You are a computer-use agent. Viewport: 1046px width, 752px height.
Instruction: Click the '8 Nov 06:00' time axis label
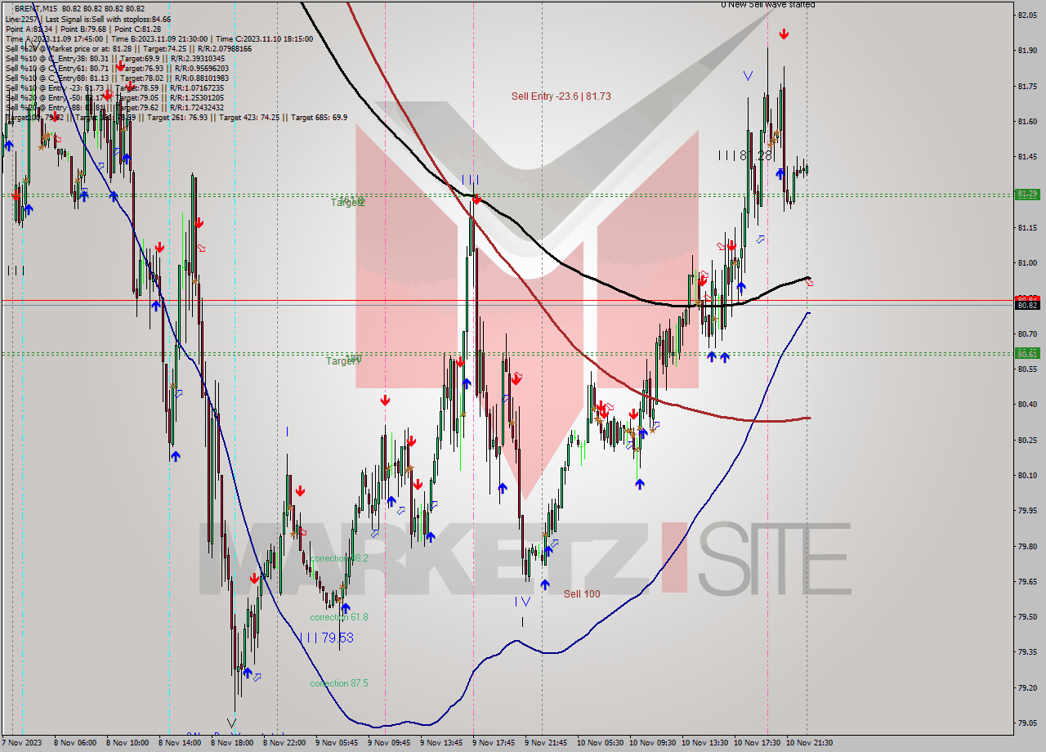74,743
